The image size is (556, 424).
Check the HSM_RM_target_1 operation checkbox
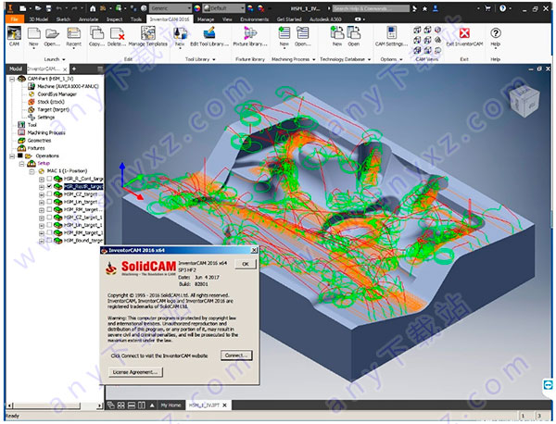[x=50, y=233]
